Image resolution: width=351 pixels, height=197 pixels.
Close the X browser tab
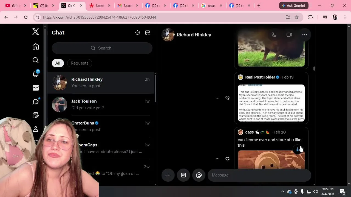click(81, 5)
